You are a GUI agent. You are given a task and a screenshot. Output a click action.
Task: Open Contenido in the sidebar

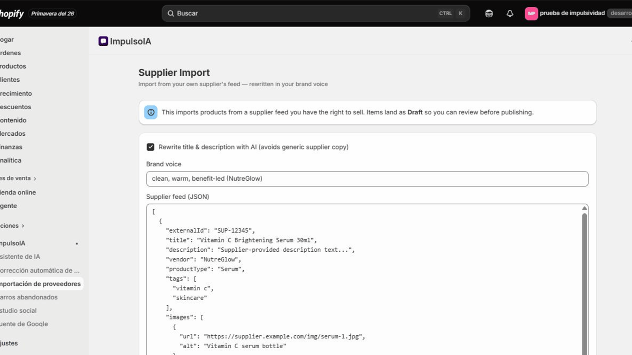[13, 120]
